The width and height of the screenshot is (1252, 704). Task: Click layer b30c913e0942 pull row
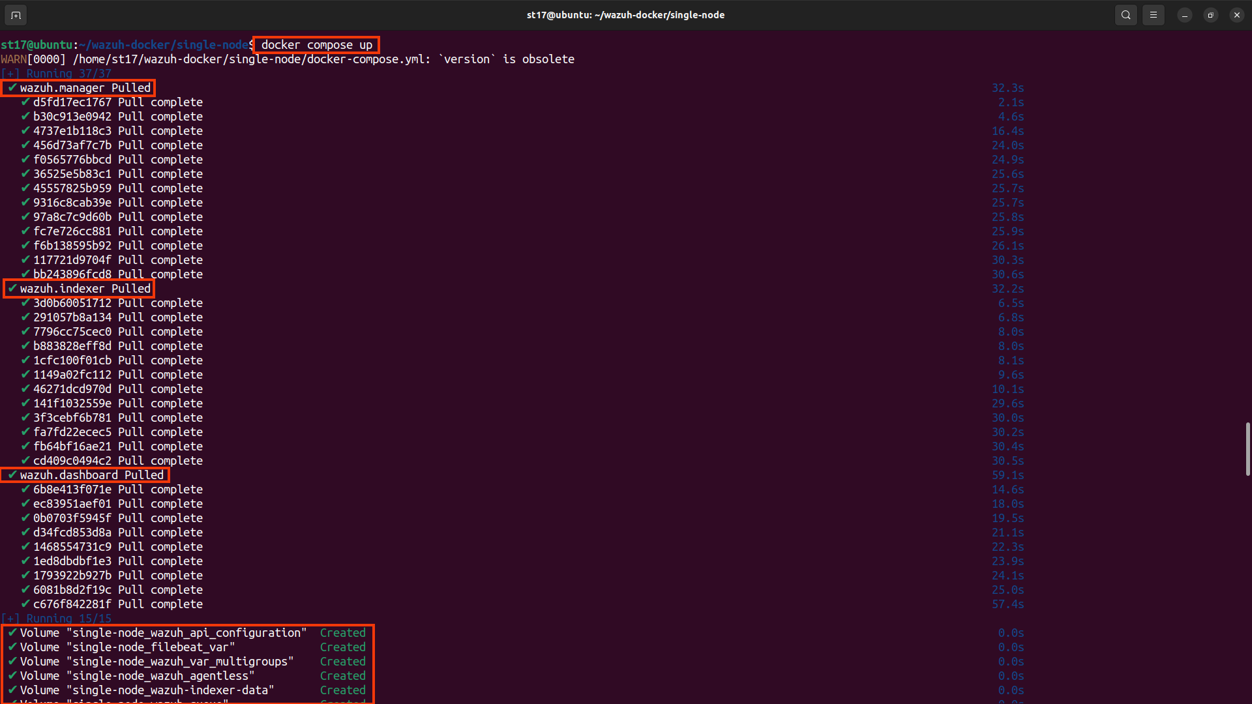(x=112, y=117)
